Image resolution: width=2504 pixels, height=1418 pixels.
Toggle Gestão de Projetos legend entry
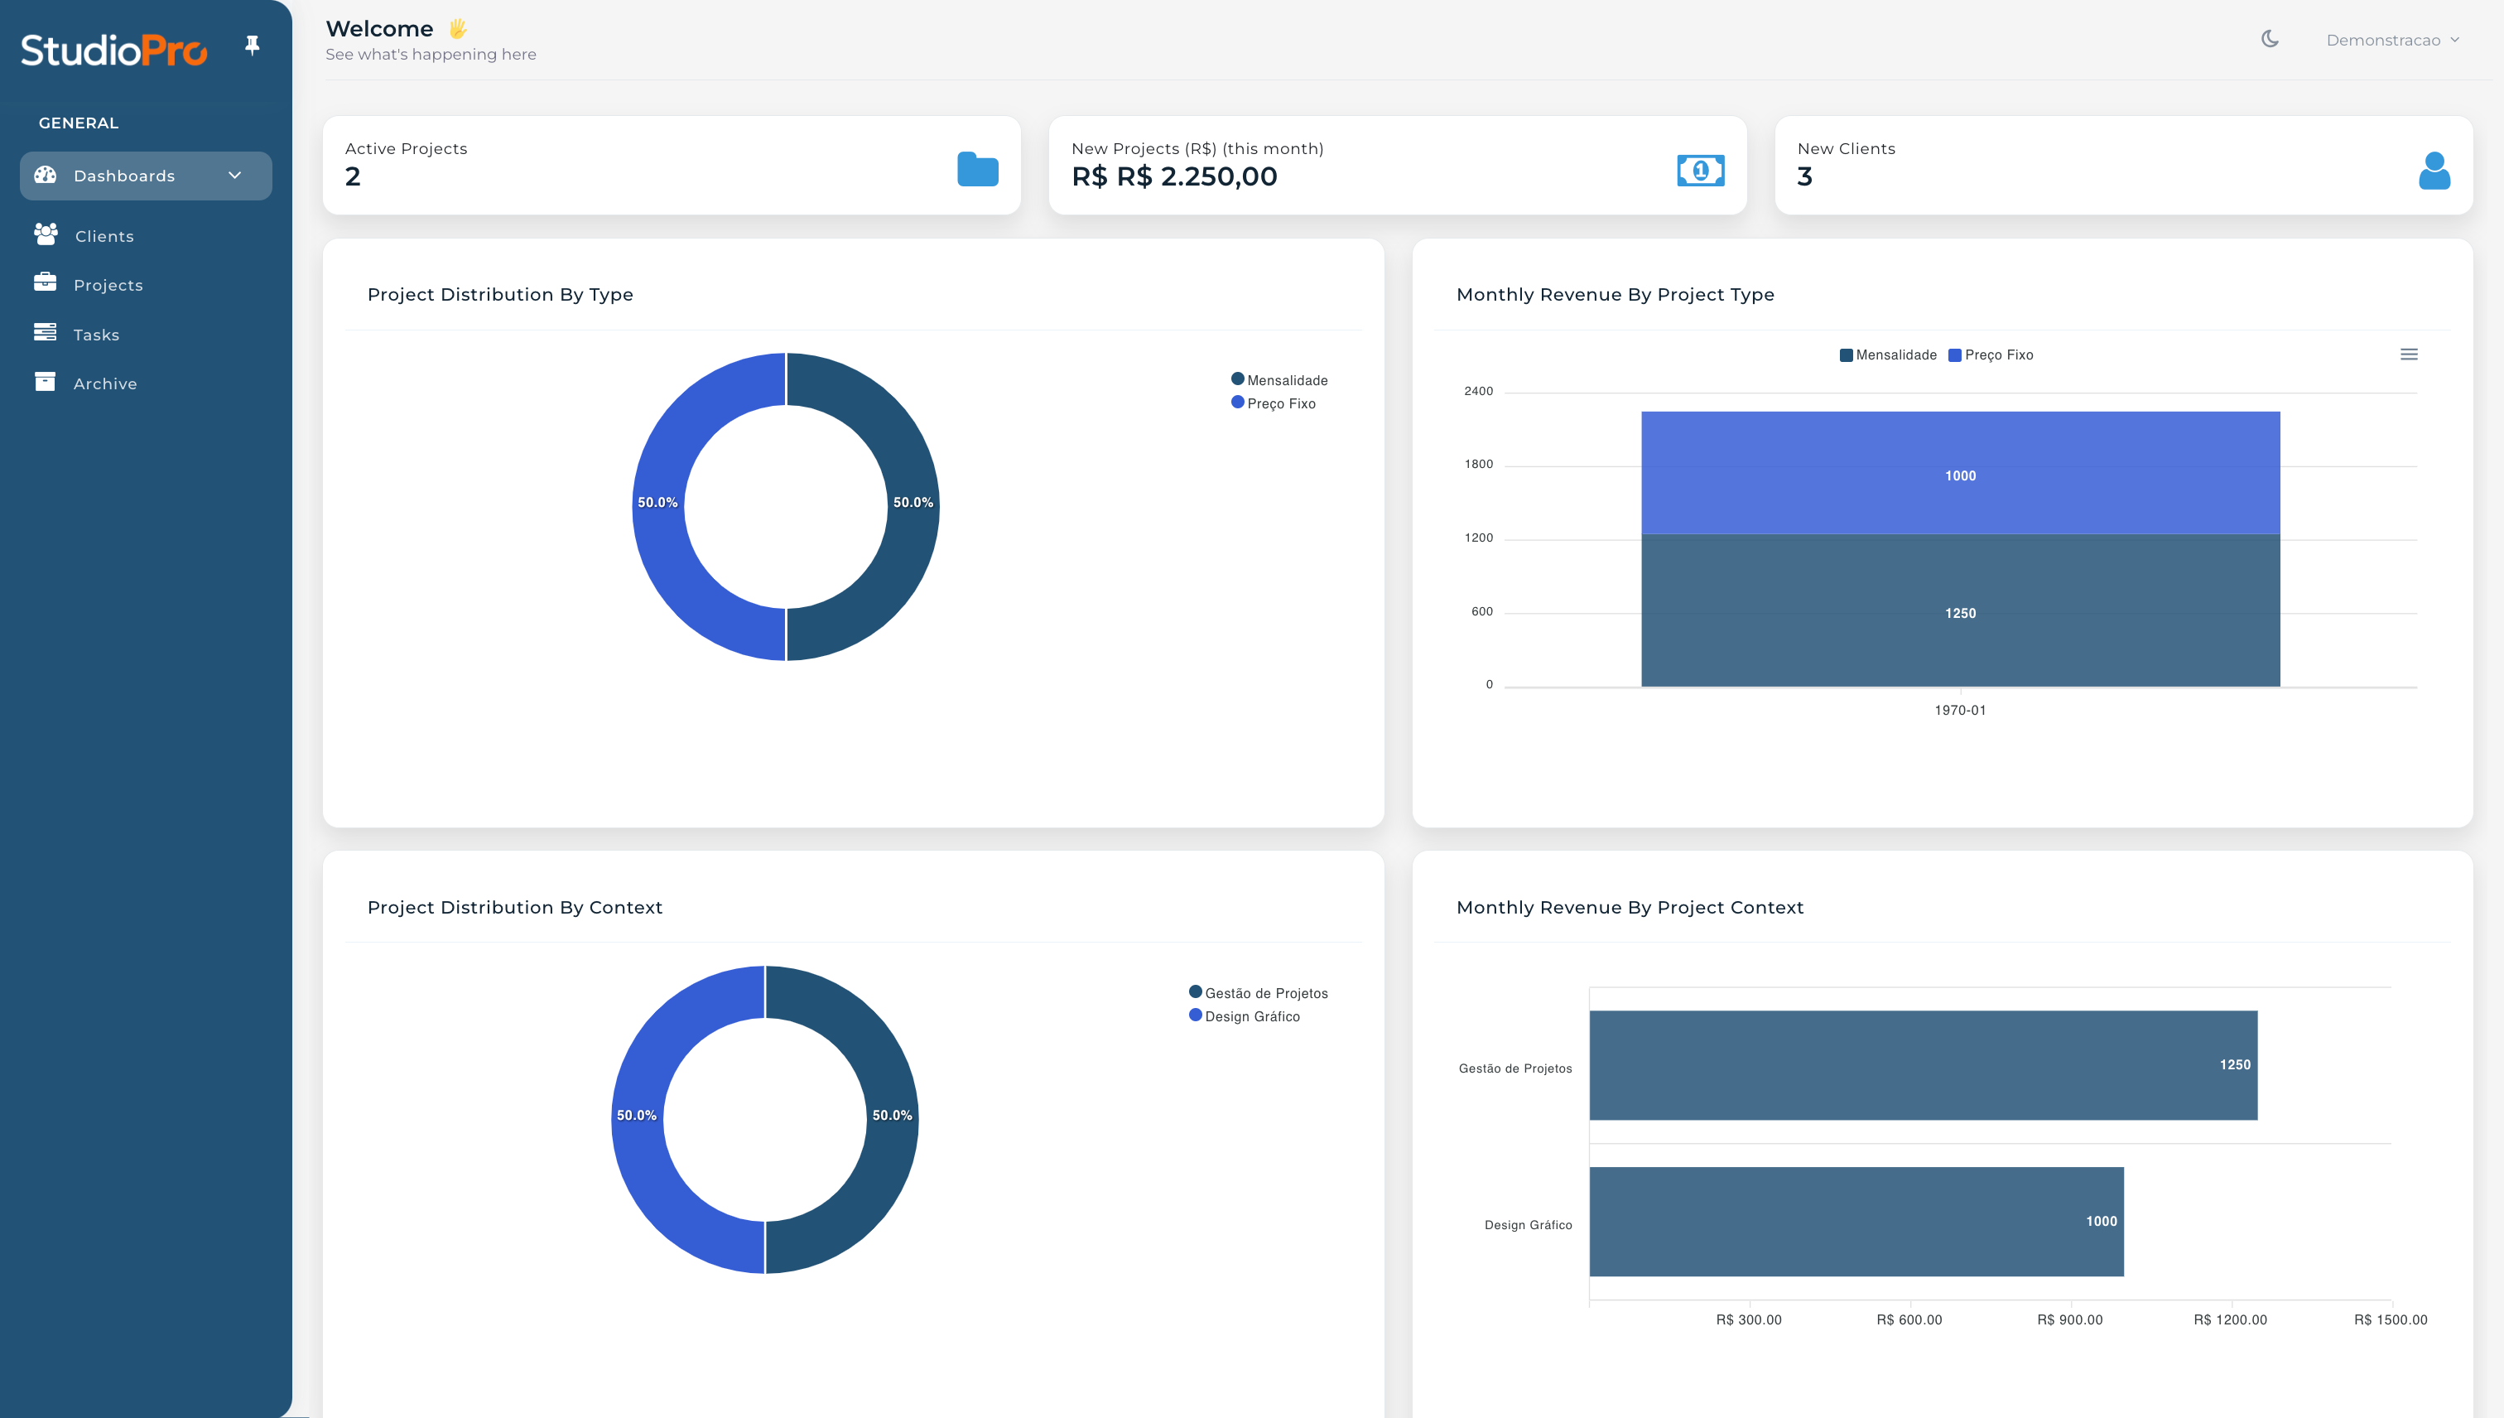point(1258,992)
